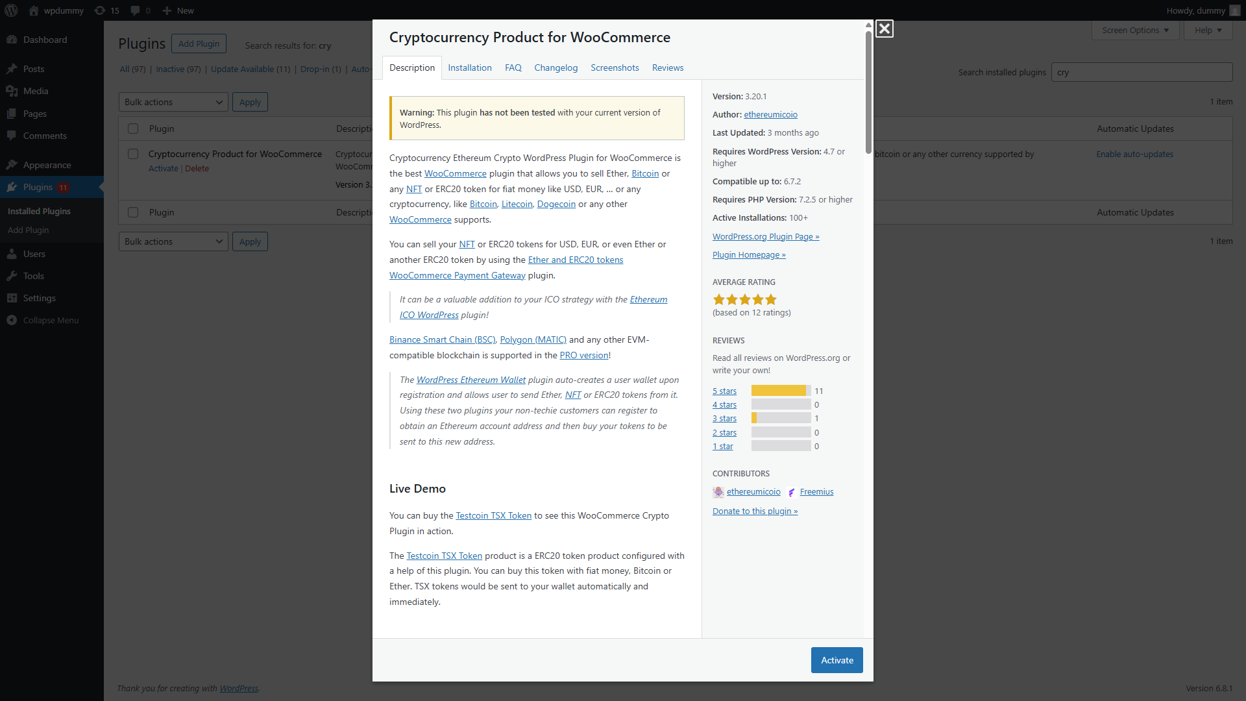
Task: Toggle the footer Plugin select-all checkbox
Action: tap(133, 212)
